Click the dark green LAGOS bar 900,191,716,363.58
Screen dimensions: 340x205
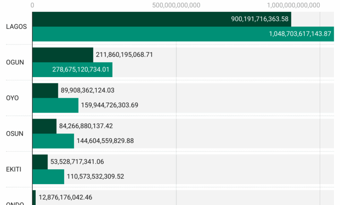162,19
